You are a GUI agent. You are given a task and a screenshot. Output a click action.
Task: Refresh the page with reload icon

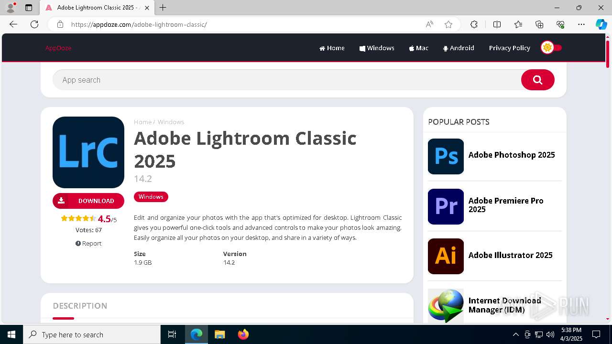34,24
